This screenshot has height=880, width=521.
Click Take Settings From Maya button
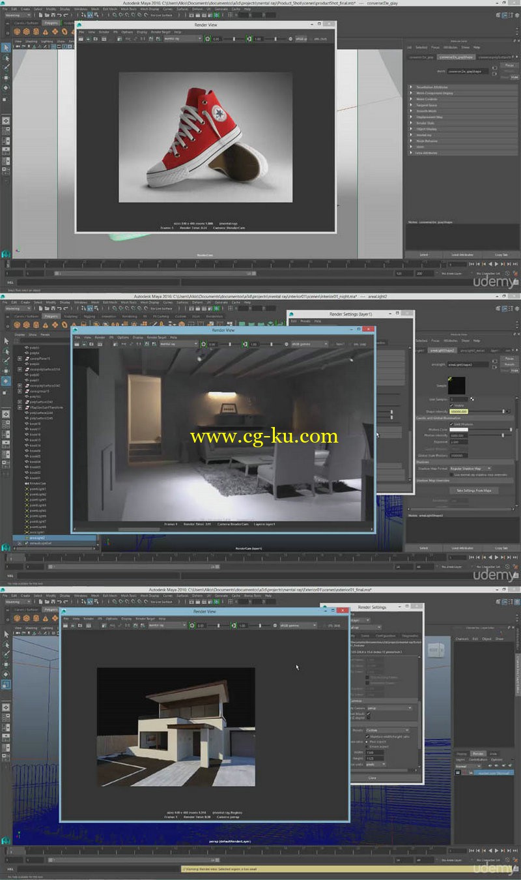[473, 490]
